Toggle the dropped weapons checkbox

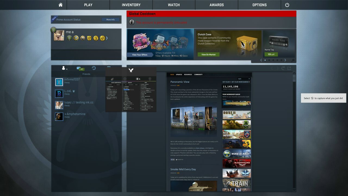[107, 91]
